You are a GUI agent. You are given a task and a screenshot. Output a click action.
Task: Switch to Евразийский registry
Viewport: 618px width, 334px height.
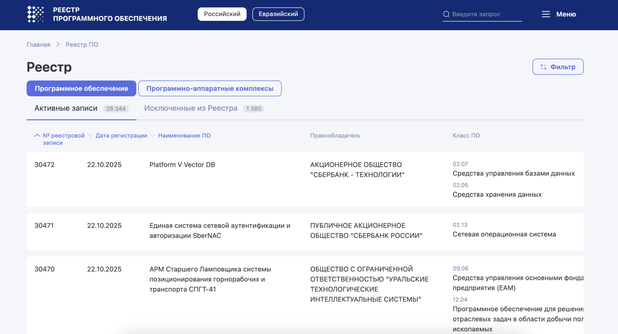(278, 14)
